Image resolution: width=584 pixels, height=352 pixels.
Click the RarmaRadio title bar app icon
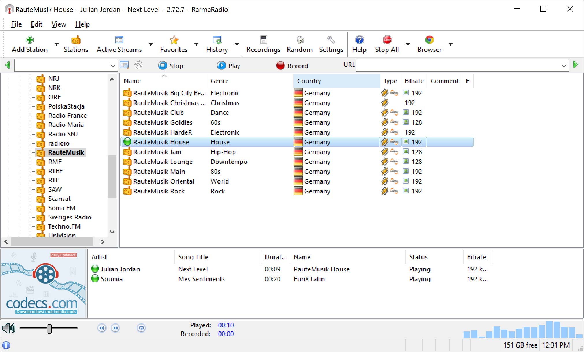click(x=9, y=9)
